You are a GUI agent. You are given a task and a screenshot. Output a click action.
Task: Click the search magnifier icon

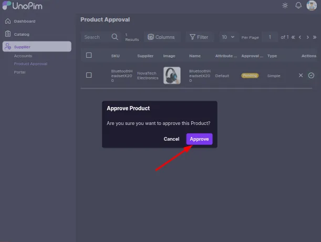(x=115, y=37)
